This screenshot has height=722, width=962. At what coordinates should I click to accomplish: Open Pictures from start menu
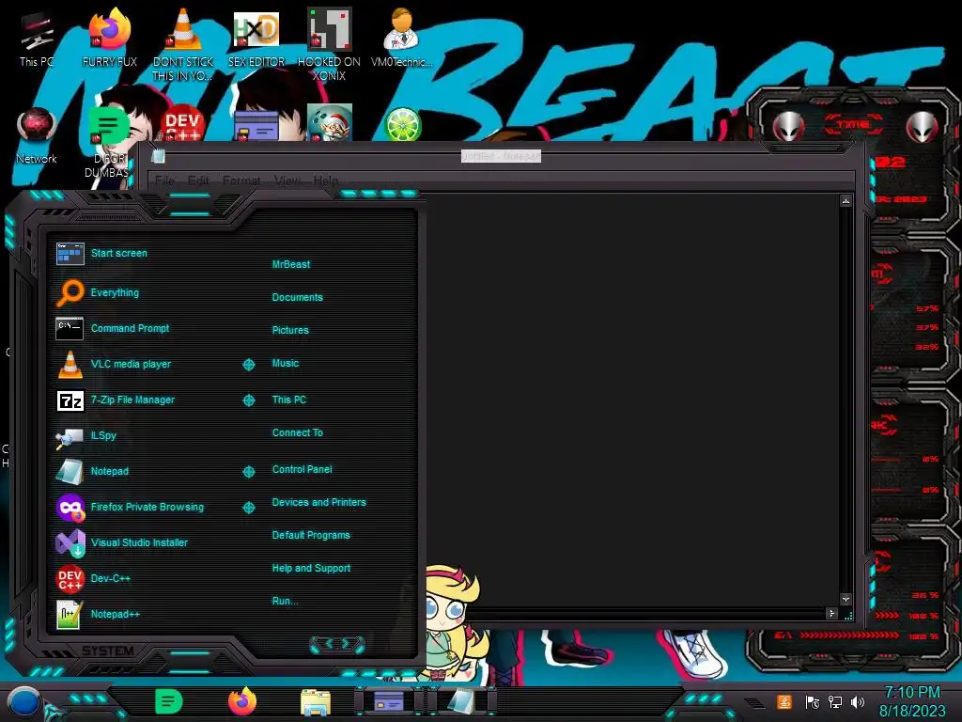tap(290, 330)
